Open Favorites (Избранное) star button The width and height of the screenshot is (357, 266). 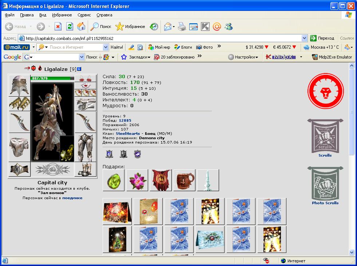pos(130,27)
